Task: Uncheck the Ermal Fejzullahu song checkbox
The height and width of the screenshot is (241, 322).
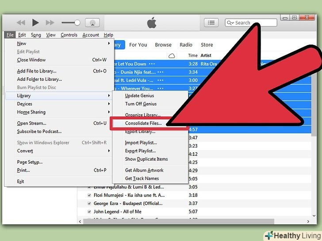Action: (x=89, y=187)
